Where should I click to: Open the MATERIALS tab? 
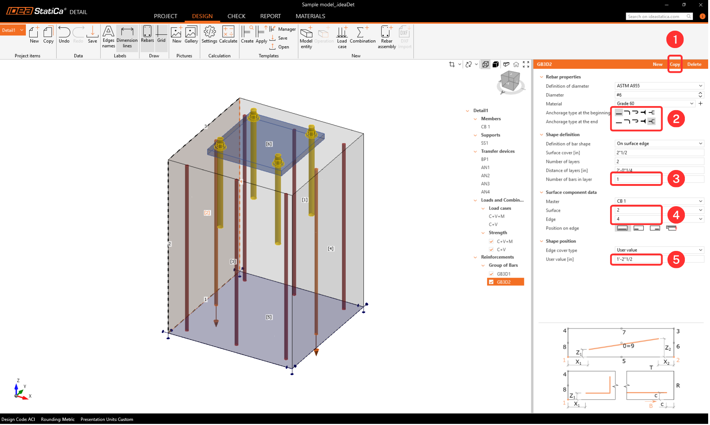[310, 16]
